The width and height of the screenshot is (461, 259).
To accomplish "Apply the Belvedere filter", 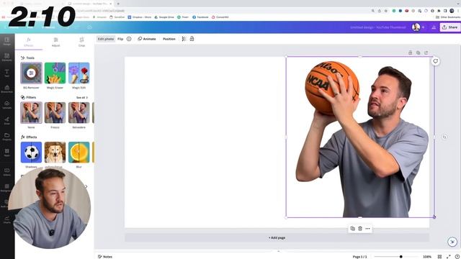I will click(79, 112).
